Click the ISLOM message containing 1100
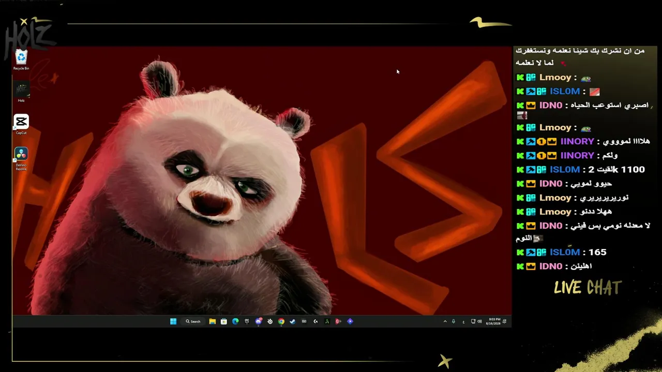Viewport: 662px width, 372px height. (580, 169)
